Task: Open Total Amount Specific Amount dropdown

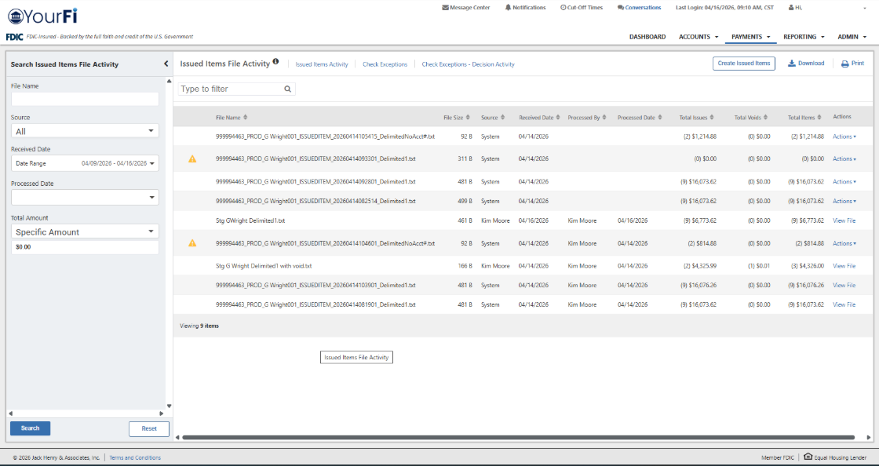Action: coord(85,232)
